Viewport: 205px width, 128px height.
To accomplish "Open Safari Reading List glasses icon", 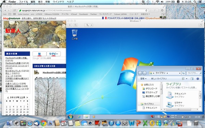I will (x=5, y=14).
